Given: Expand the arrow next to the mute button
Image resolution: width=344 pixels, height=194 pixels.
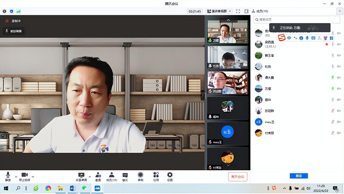Looking at the screenshot, I should coord(16,177).
